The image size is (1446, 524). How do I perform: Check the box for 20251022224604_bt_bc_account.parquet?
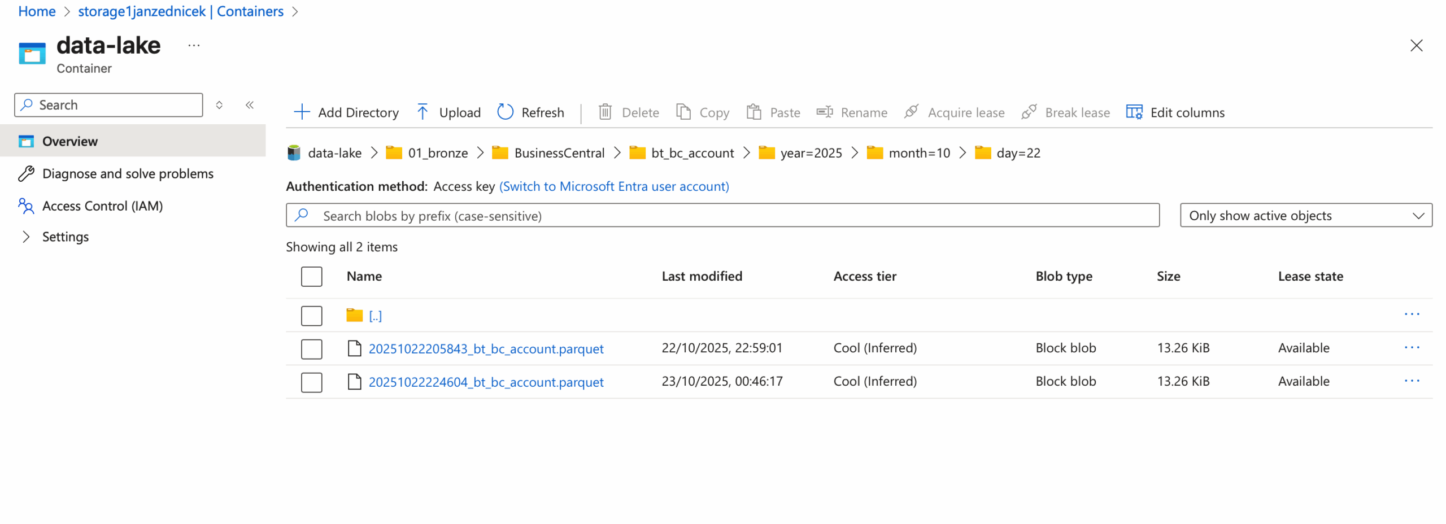311,382
